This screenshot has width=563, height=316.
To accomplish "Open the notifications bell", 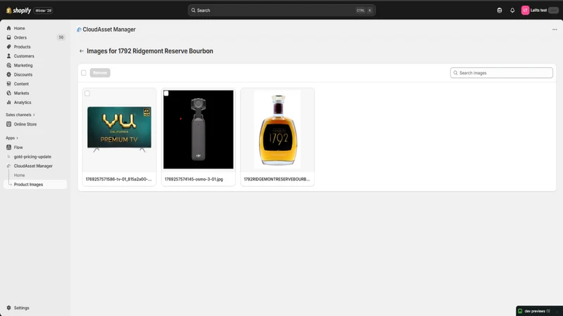I will click(512, 11).
